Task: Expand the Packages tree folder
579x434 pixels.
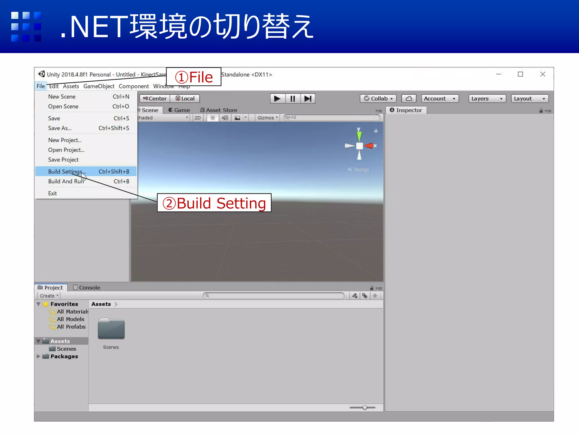Action: tap(38, 356)
